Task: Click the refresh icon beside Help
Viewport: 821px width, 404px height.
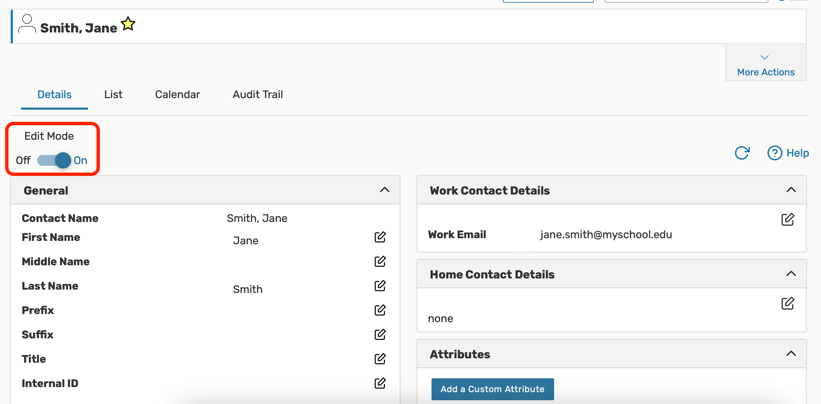Action: point(742,153)
